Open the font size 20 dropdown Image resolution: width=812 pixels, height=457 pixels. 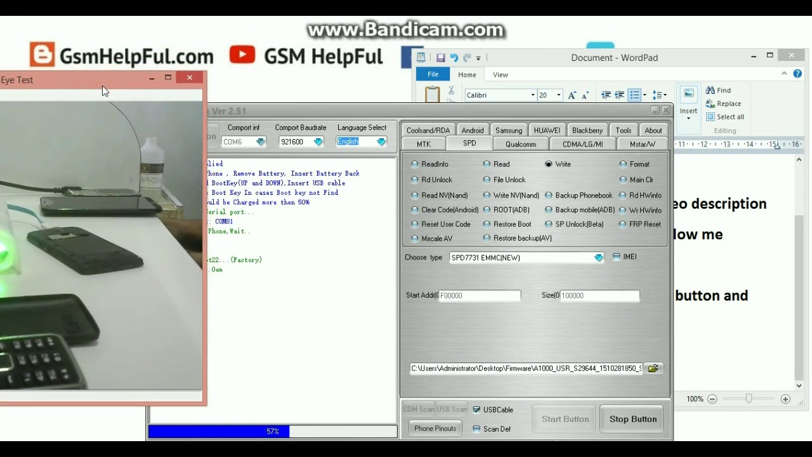[559, 95]
